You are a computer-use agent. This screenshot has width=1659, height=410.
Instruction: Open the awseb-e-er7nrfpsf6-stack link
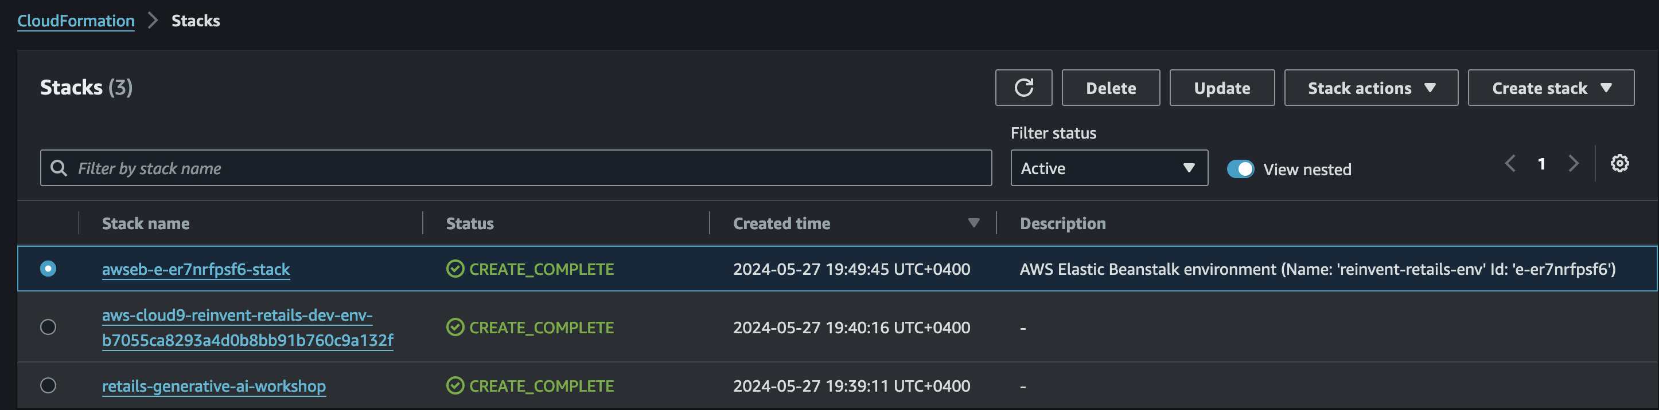pos(196,269)
